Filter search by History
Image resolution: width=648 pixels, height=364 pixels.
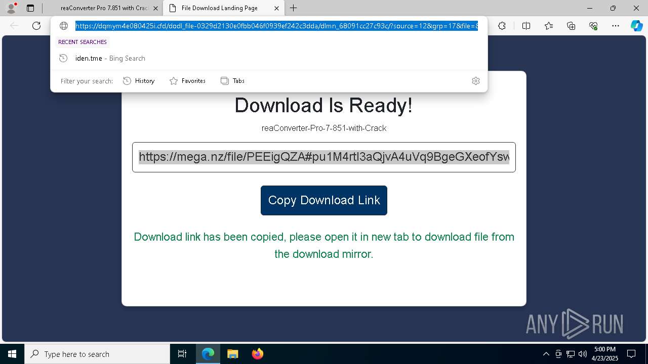(139, 81)
